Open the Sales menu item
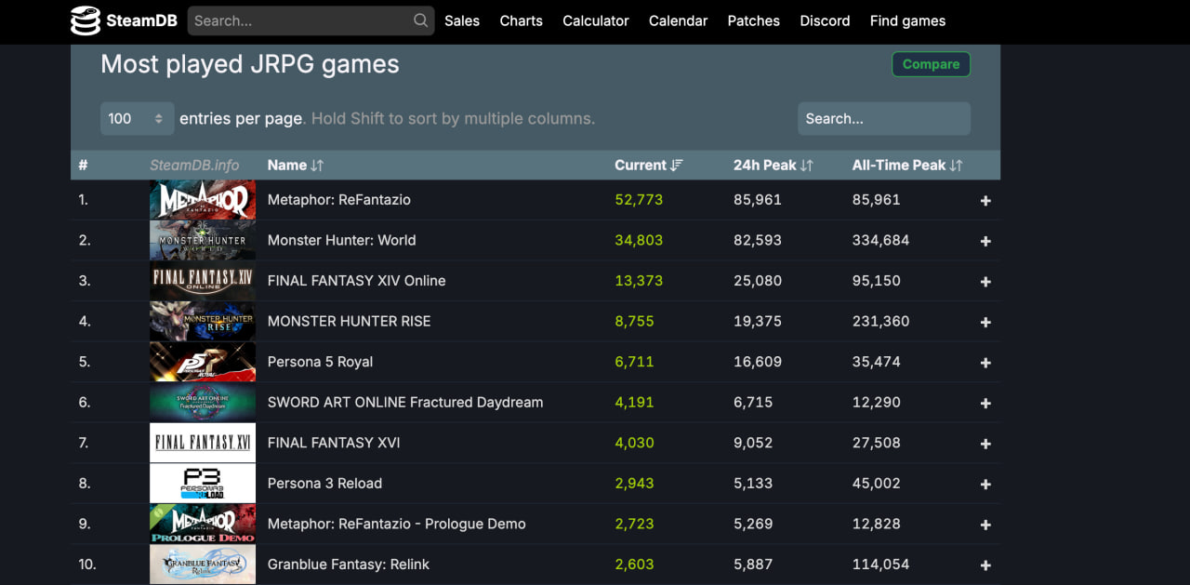 coord(462,20)
